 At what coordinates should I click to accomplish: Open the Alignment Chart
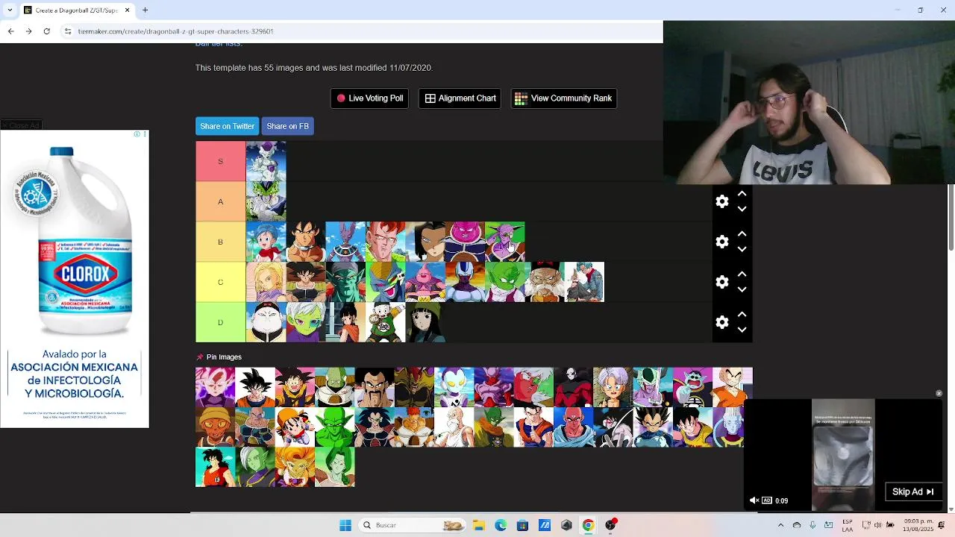tap(460, 98)
